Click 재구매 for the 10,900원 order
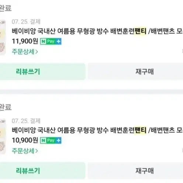The image size is (183, 183). (135, 171)
